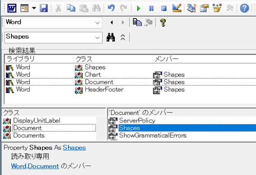The height and width of the screenshot is (175, 256).
Task: Run macro with the green play icon
Action: point(139,8)
